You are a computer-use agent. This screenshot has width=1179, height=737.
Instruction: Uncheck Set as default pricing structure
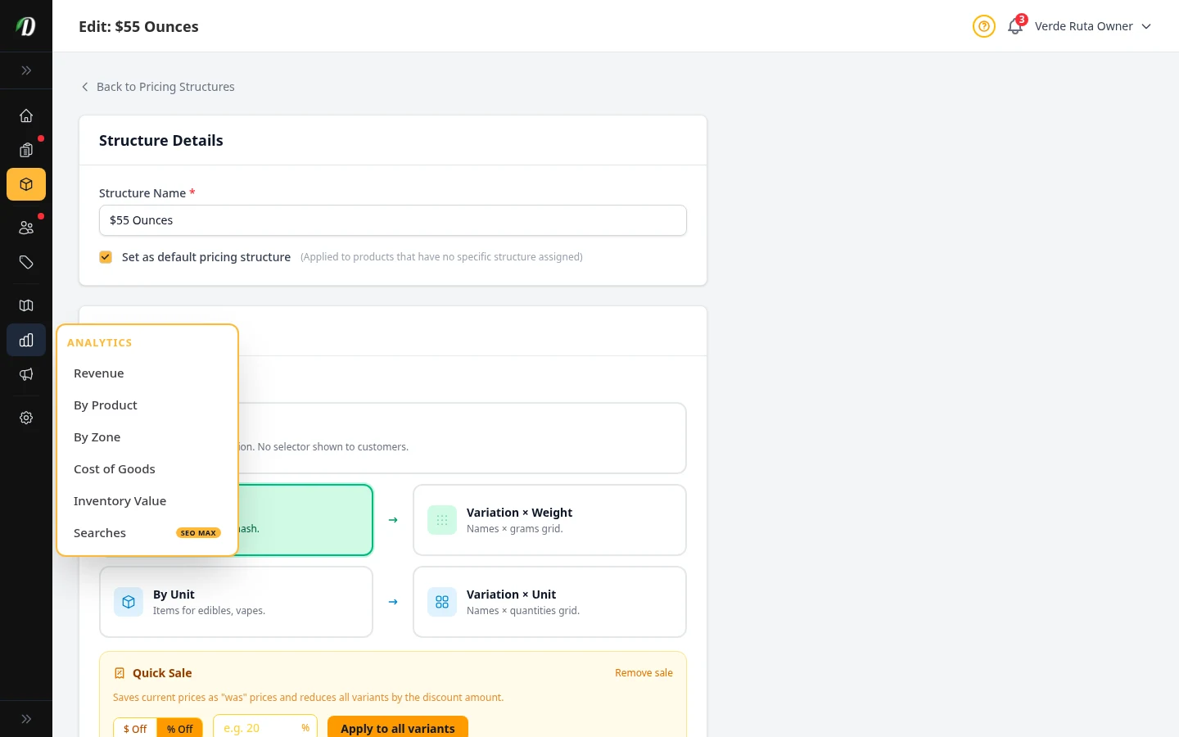106,256
